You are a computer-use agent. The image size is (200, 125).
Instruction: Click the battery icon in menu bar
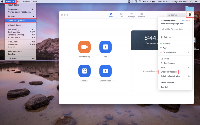pyautogui.click(x=154, y=2)
